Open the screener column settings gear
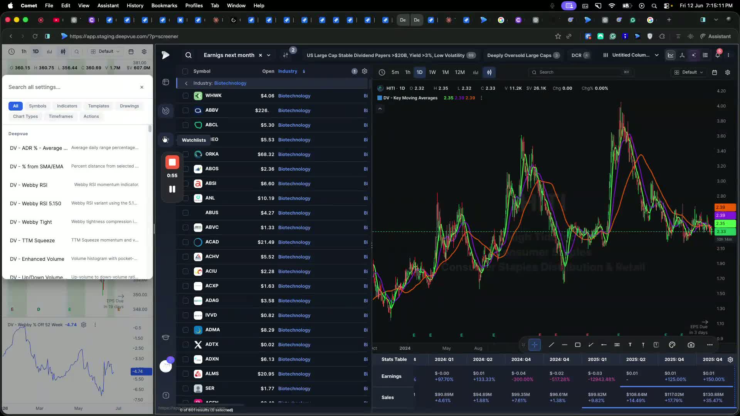This screenshot has width=740, height=416. pyautogui.click(x=365, y=71)
